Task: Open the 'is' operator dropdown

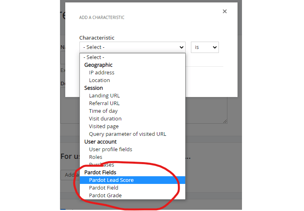Action: [x=205, y=47]
